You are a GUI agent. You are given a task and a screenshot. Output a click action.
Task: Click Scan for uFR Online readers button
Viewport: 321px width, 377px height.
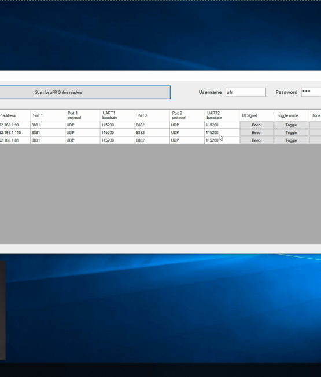click(x=85, y=92)
